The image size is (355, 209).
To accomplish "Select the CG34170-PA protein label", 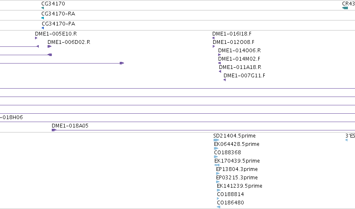I will (58, 23).
